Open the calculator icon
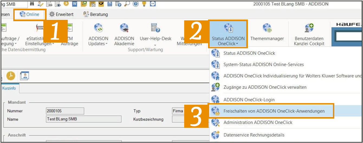The width and height of the screenshot is (363, 143). tap(110, 4)
